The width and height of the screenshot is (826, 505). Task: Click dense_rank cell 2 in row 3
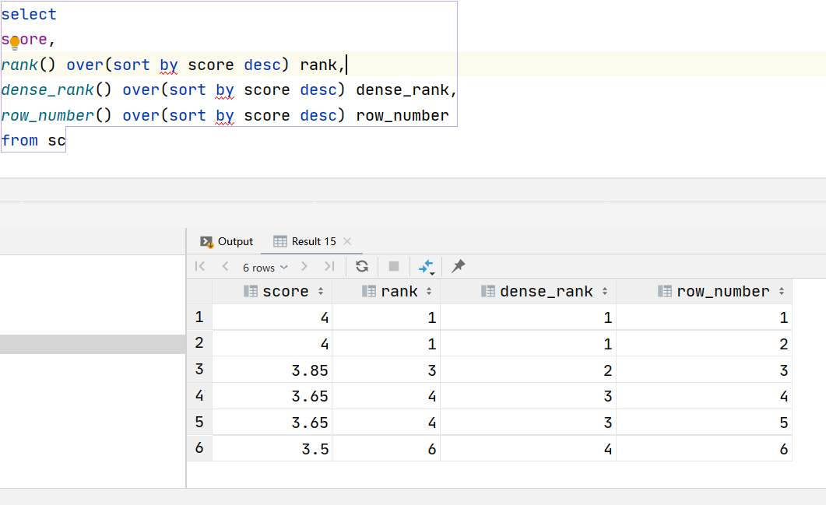pyautogui.click(x=529, y=370)
